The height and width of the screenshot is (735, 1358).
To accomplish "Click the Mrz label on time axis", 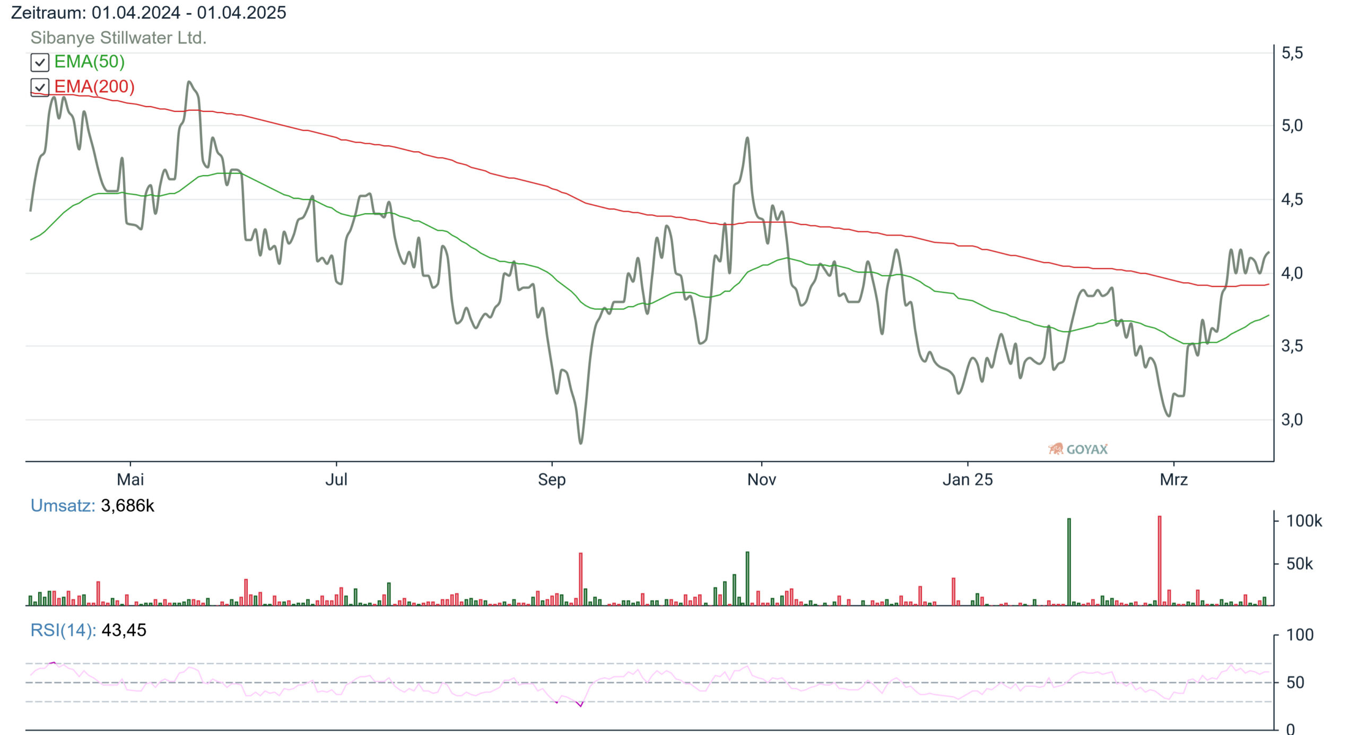I will (1173, 479).
